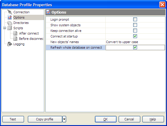Viewport: 167px width, 126px height.
Task: Open the Convert to upper case dropdown
Action: coord(135,42)
